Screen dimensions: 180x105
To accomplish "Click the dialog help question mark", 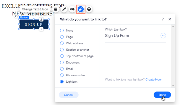I will [163, 19].
